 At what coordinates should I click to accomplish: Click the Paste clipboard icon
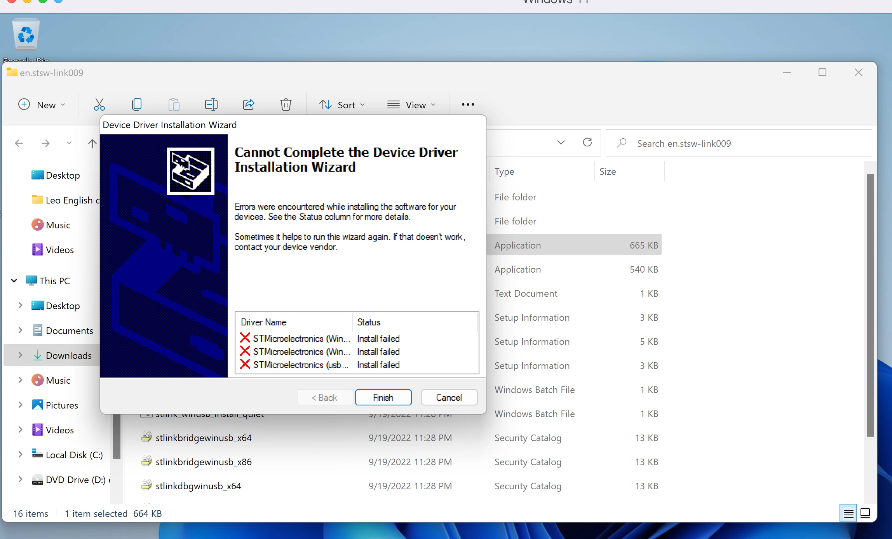pos(174,104)
